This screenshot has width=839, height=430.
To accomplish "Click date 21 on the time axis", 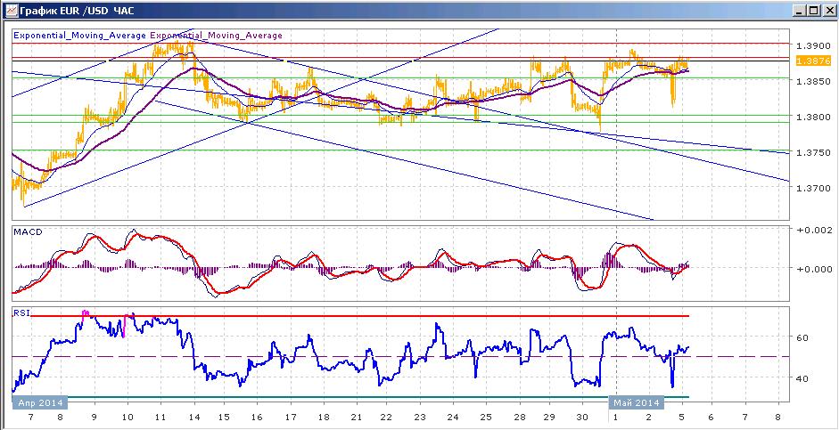I will click(x=357, y=416).
